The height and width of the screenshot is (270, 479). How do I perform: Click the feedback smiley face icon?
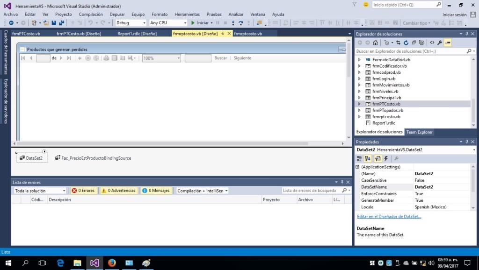click(x=366, y=5)
